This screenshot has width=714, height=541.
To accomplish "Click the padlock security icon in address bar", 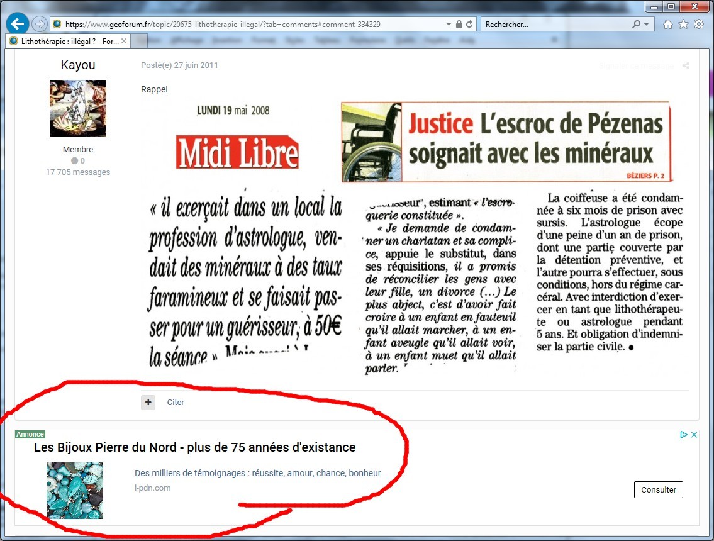I will click(459, 25).
